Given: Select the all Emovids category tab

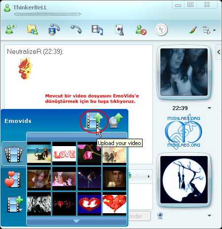Looking at the screenshot, I should tap(14, 153).
